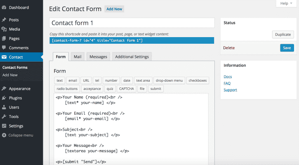Go to Dashboard menu item
The height and width of the screenshot is (165, 299).
[x=19, y=7]
